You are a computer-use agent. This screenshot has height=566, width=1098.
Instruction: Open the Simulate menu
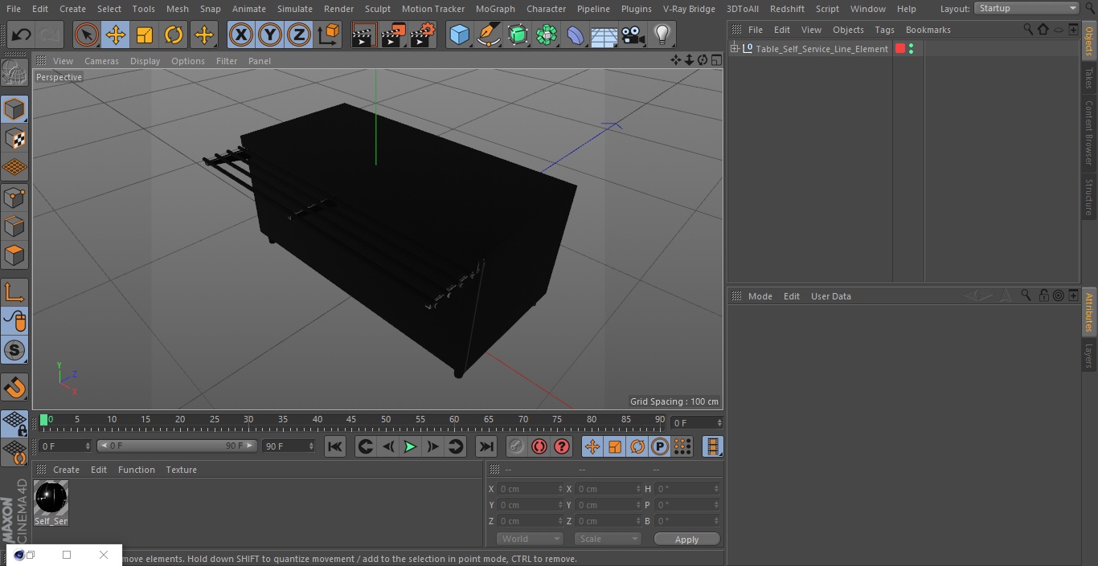(295, 9)
